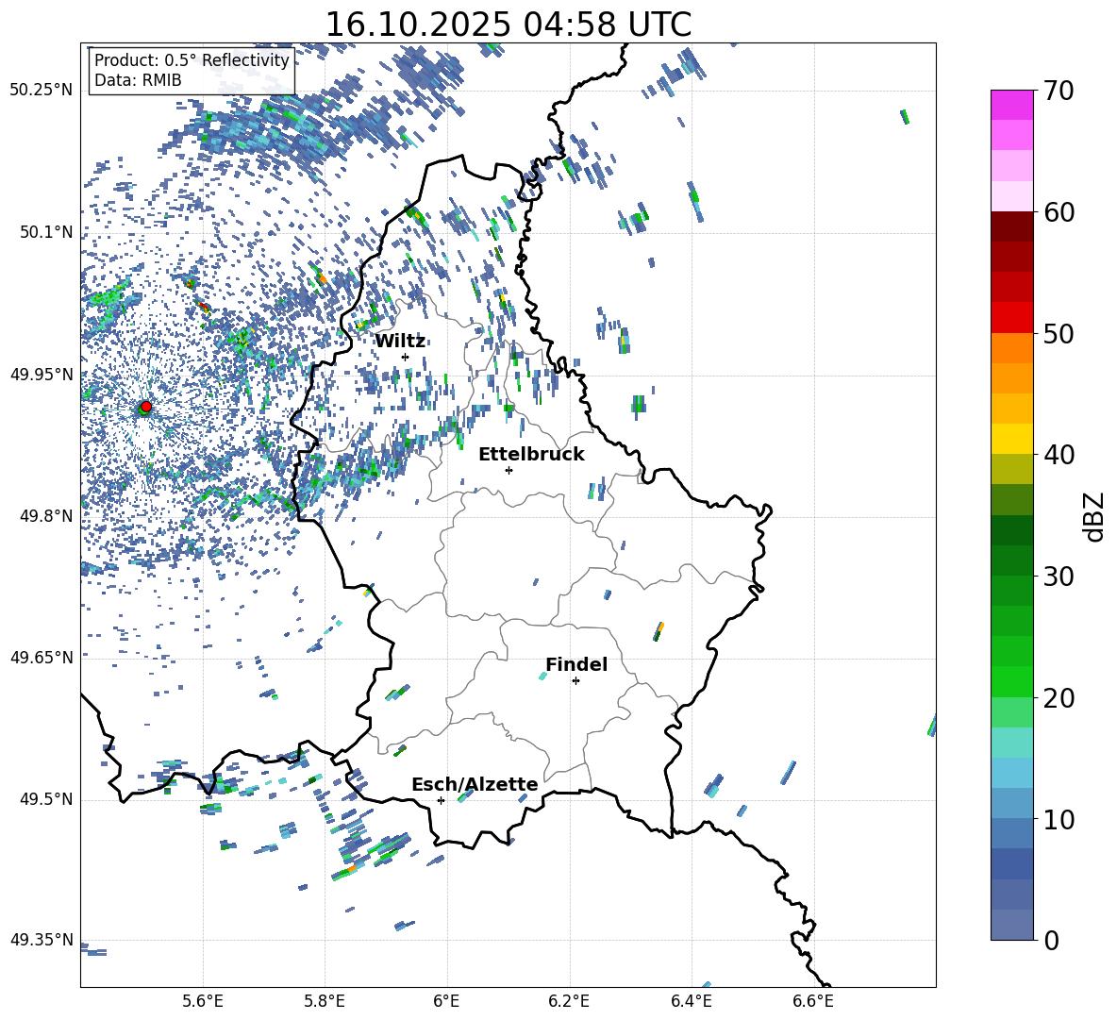
Task: Click the colorbar '70' tick label
Action: tap(1058, 91)
